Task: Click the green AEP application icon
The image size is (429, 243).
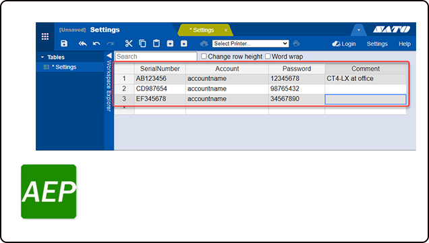Action: tap(49, 192)
